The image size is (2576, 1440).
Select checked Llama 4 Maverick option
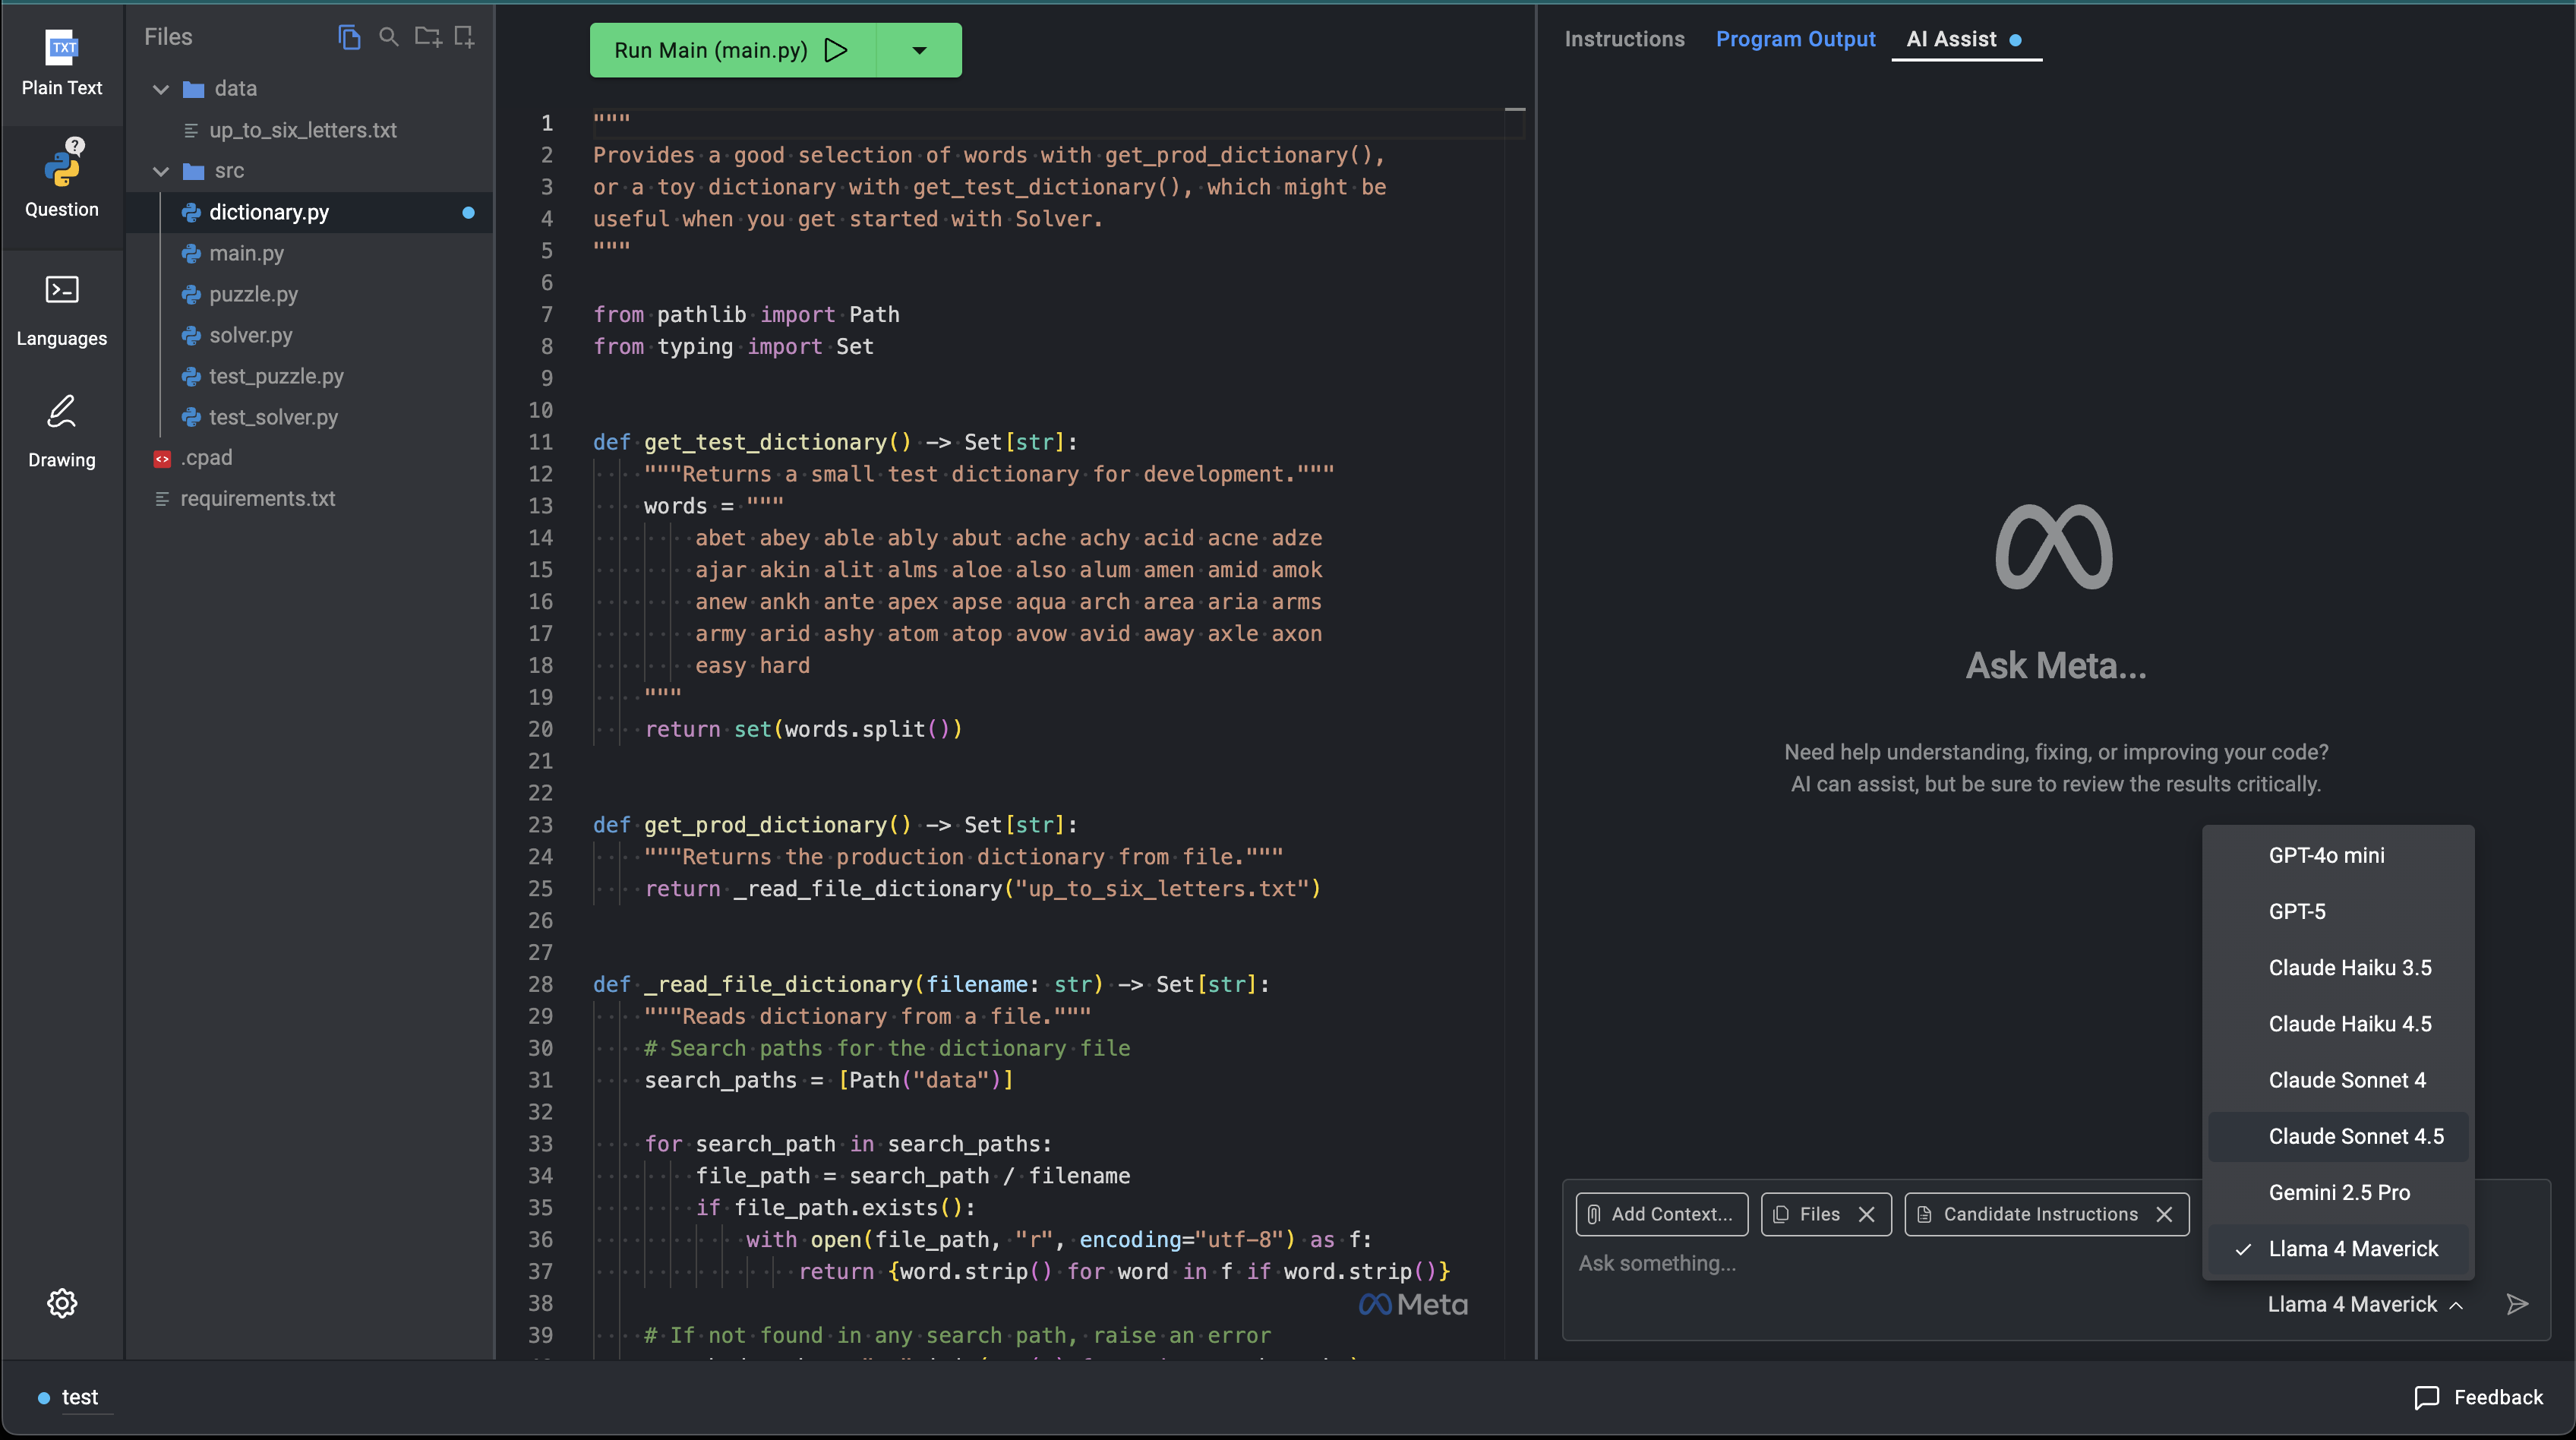click(x=2338, y=1248)
